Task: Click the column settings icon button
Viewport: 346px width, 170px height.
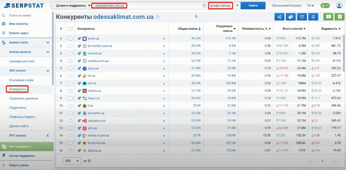Action: (x=302, y=17)
